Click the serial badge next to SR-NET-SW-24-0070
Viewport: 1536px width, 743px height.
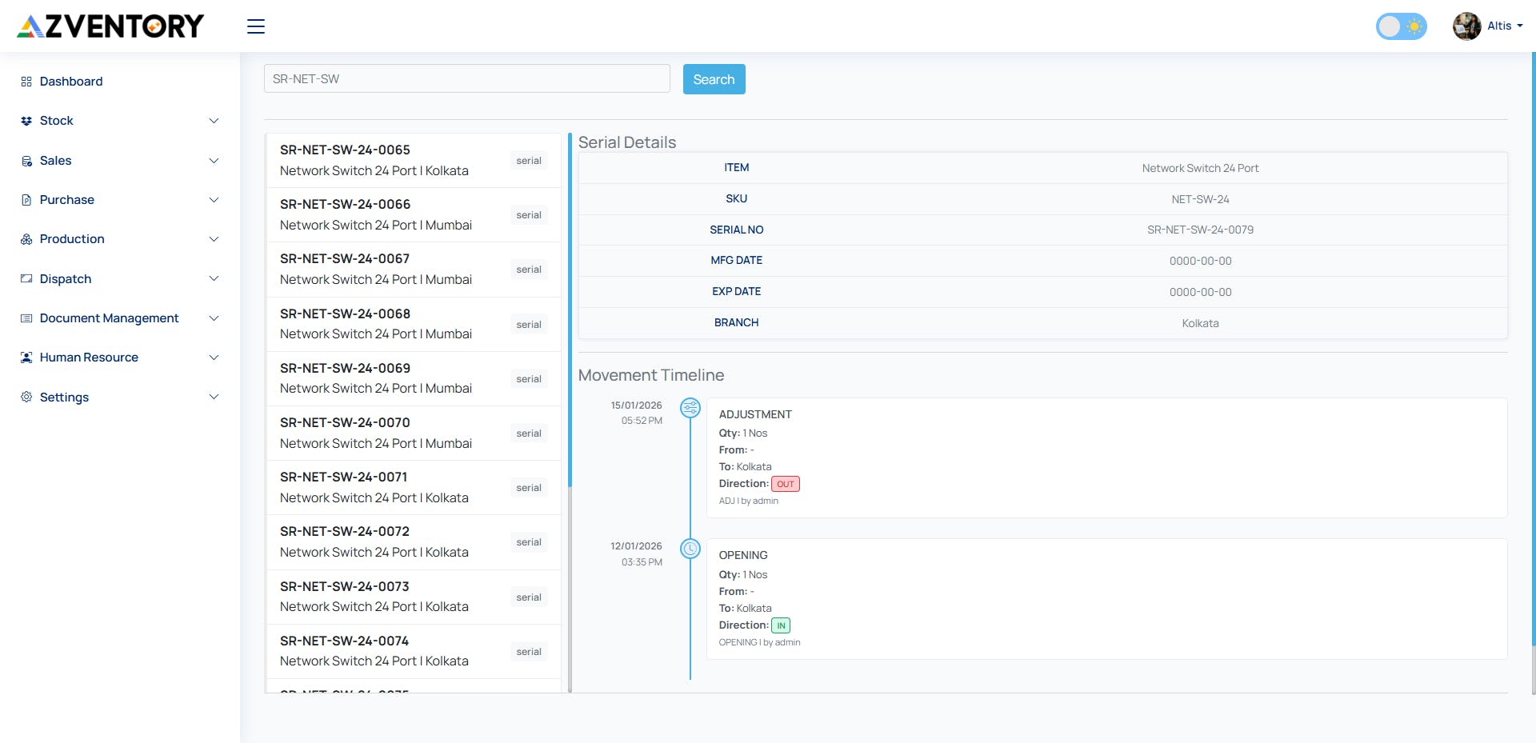point(528,433)
